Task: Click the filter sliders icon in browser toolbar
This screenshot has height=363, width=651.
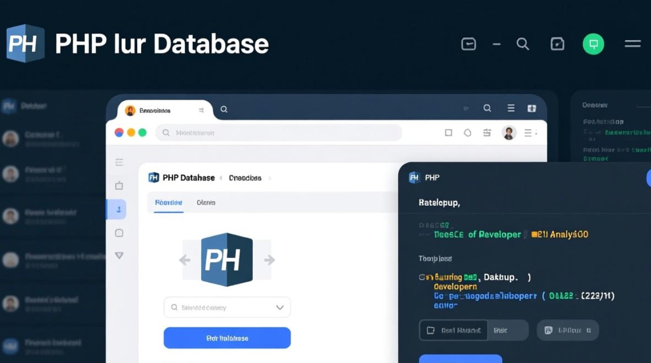Action: 487,132
